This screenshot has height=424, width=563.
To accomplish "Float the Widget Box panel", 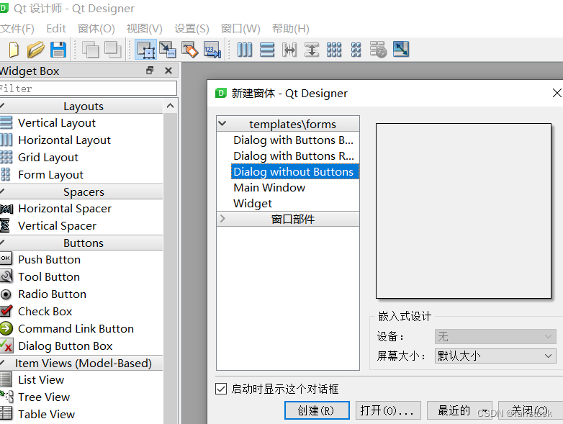I will 150,71.
